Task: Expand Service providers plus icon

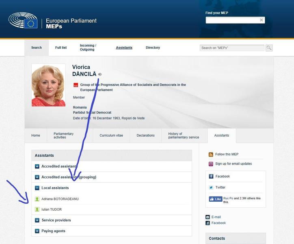Action: [x=37, y=220]
